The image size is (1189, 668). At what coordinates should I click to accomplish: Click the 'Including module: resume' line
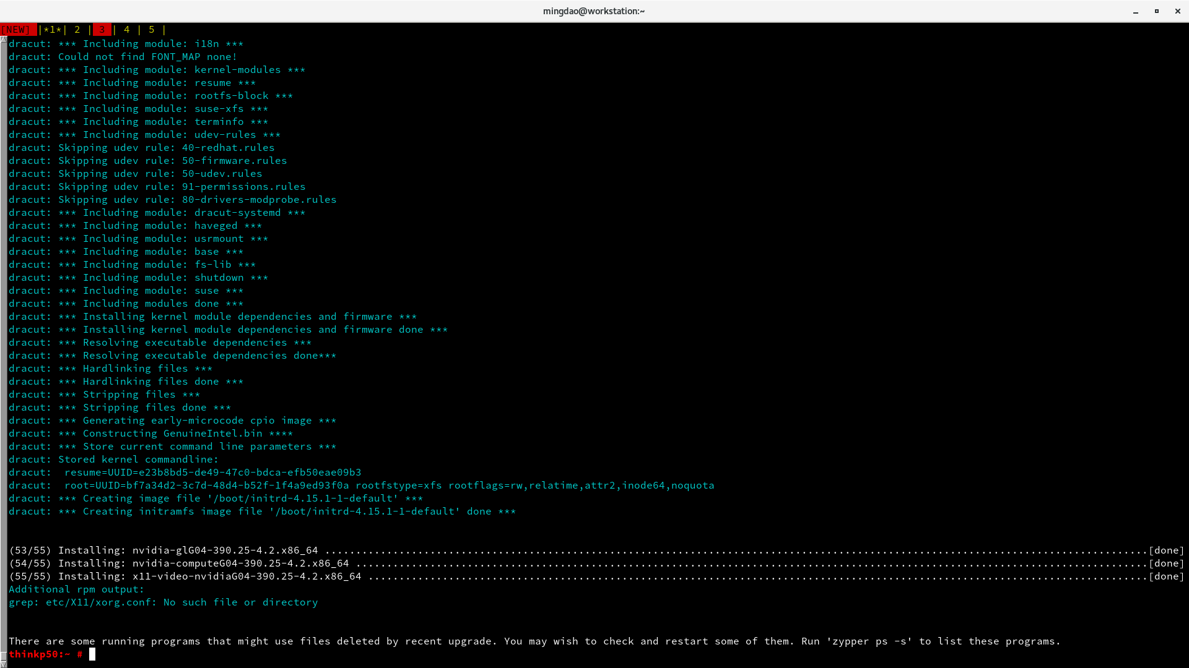133,83
